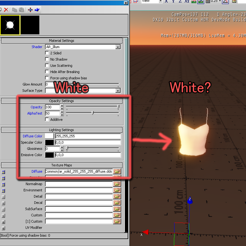Click the Diffuse Color value field 255,255,255

[x=88, y=136]
